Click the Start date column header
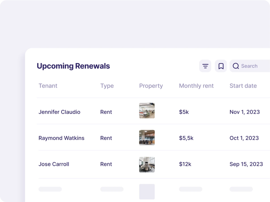 point(243,86)
